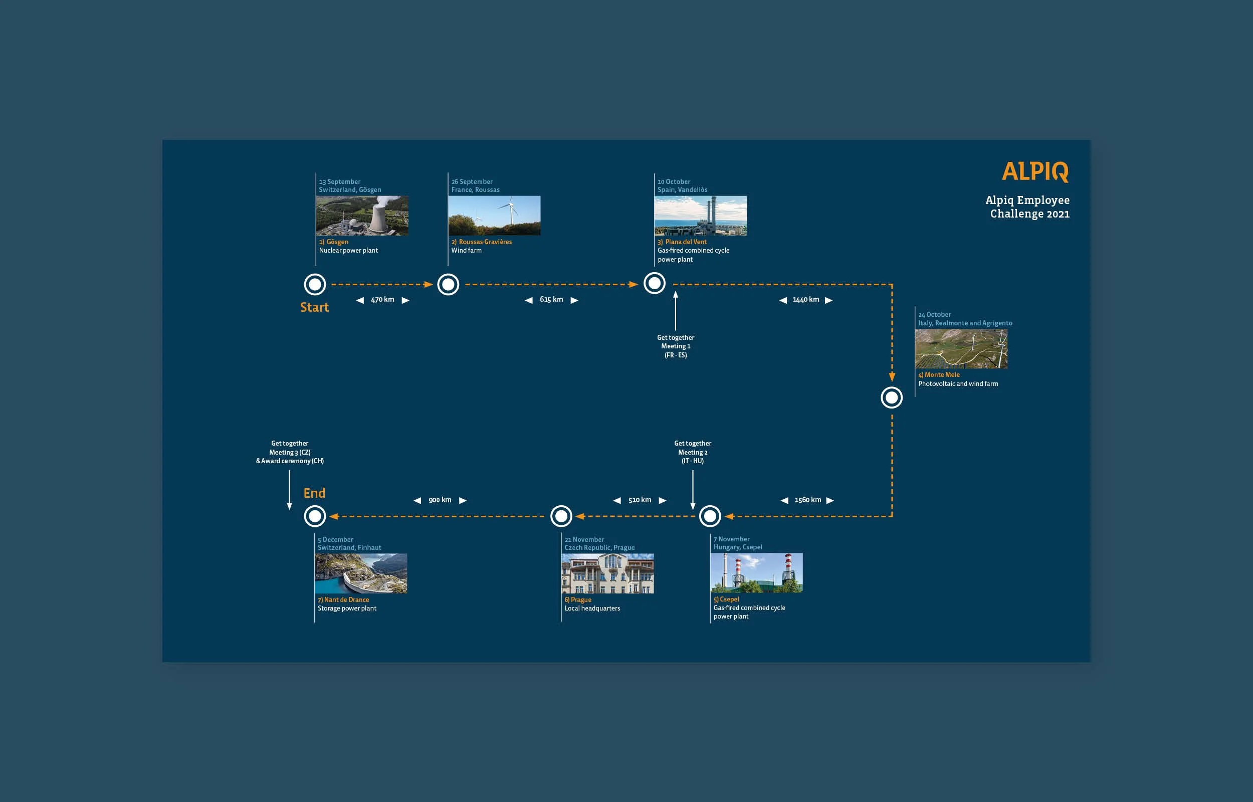
Task: Click the Vandellòs gas plant photo
Action: [700, 216]
